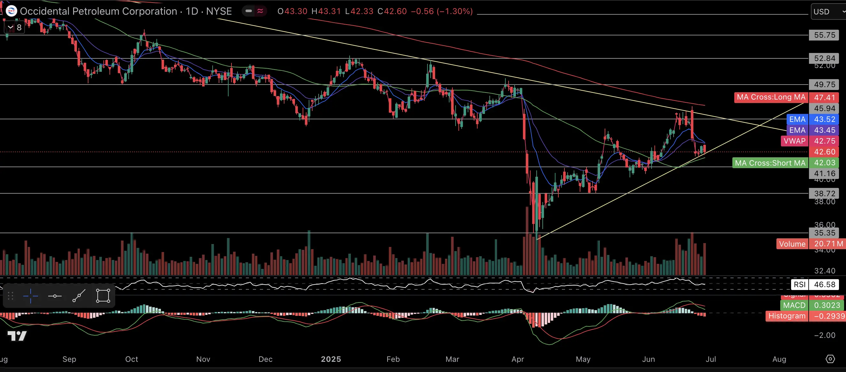Expand the collapsed 8 indicators legend
846x372 pixels.
(14, 27)
